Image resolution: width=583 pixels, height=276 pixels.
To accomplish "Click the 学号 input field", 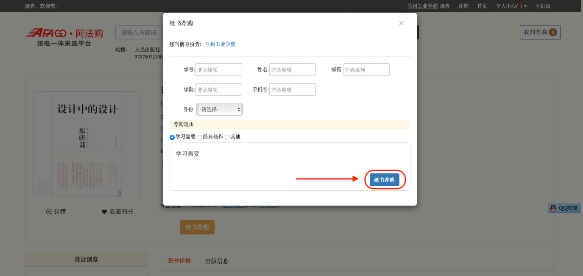I will tap(218, 70).
